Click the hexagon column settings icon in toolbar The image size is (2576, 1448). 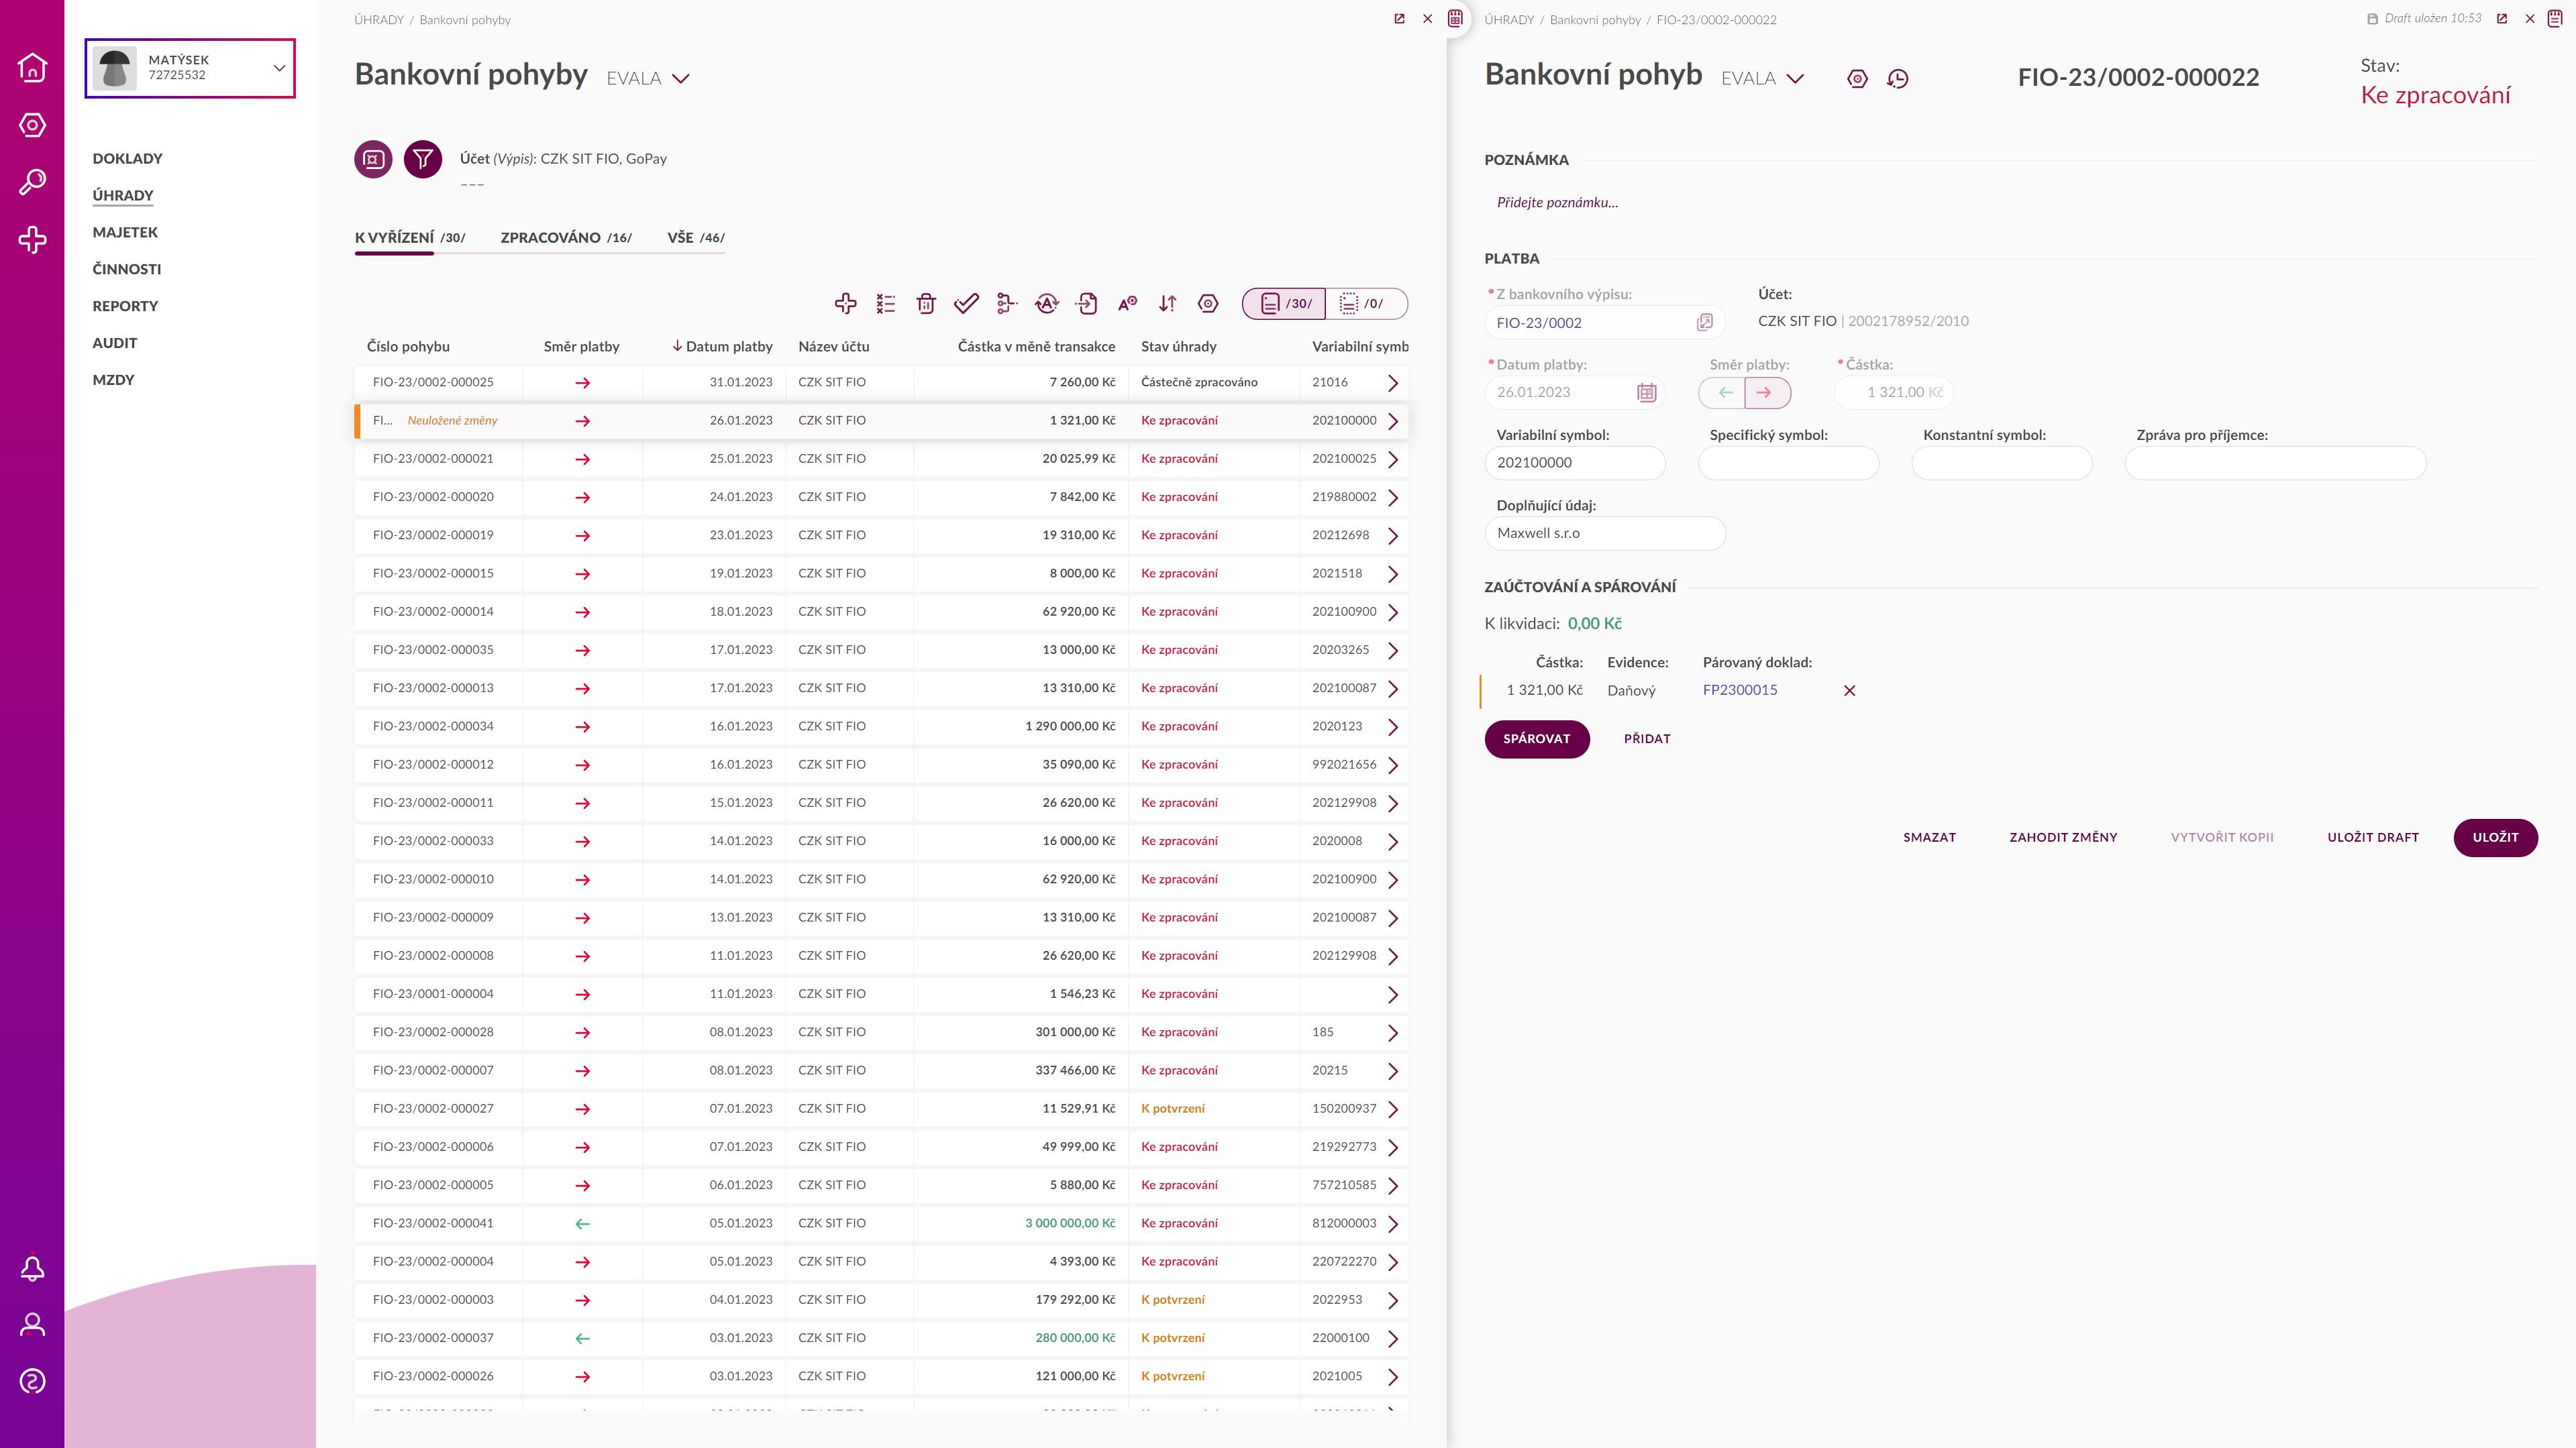tap(1208, 304)
